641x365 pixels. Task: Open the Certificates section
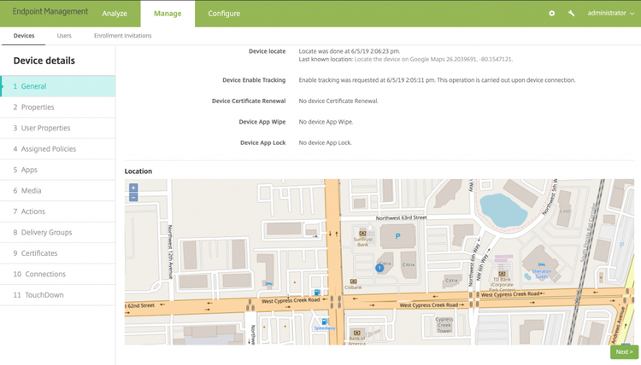[x=57, y=253]
